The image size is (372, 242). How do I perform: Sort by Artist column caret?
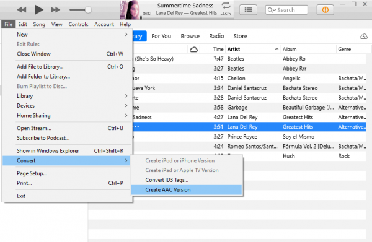point(277,49)
